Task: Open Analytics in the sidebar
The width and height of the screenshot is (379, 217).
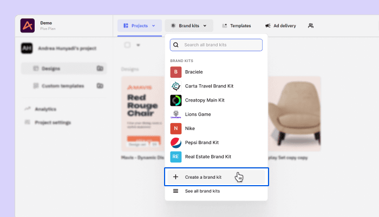Action: pos(45,109)
